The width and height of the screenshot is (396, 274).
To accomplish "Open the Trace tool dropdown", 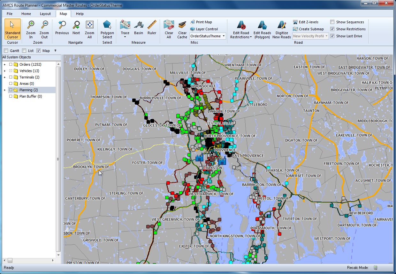I will 125,37.
